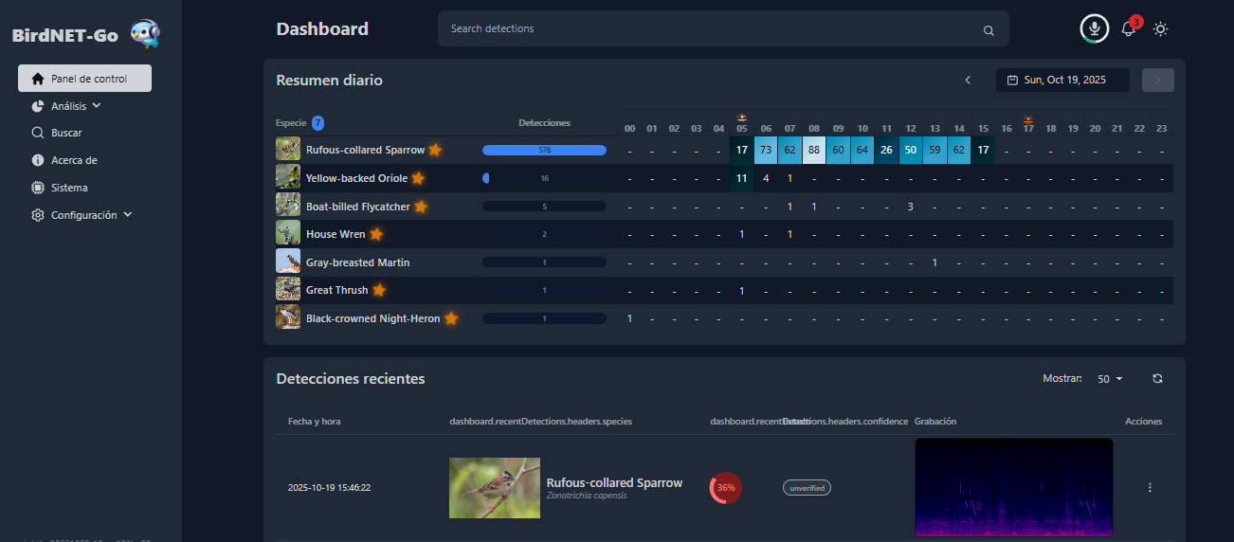
Task: Expand the Configuración sidebar menu
Action: pos(91,215)
